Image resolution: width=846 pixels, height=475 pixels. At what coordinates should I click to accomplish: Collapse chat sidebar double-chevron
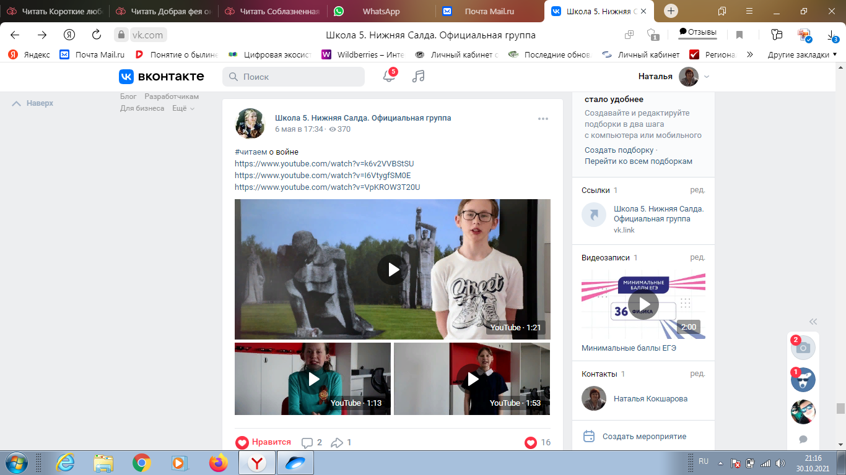click(x=813, y=322)
